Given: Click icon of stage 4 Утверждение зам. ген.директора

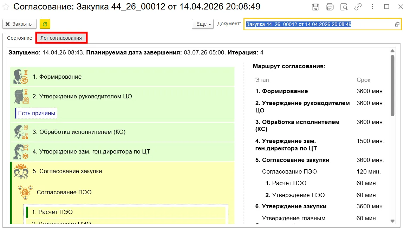Looking at the screenshot, I should [21, 152].
